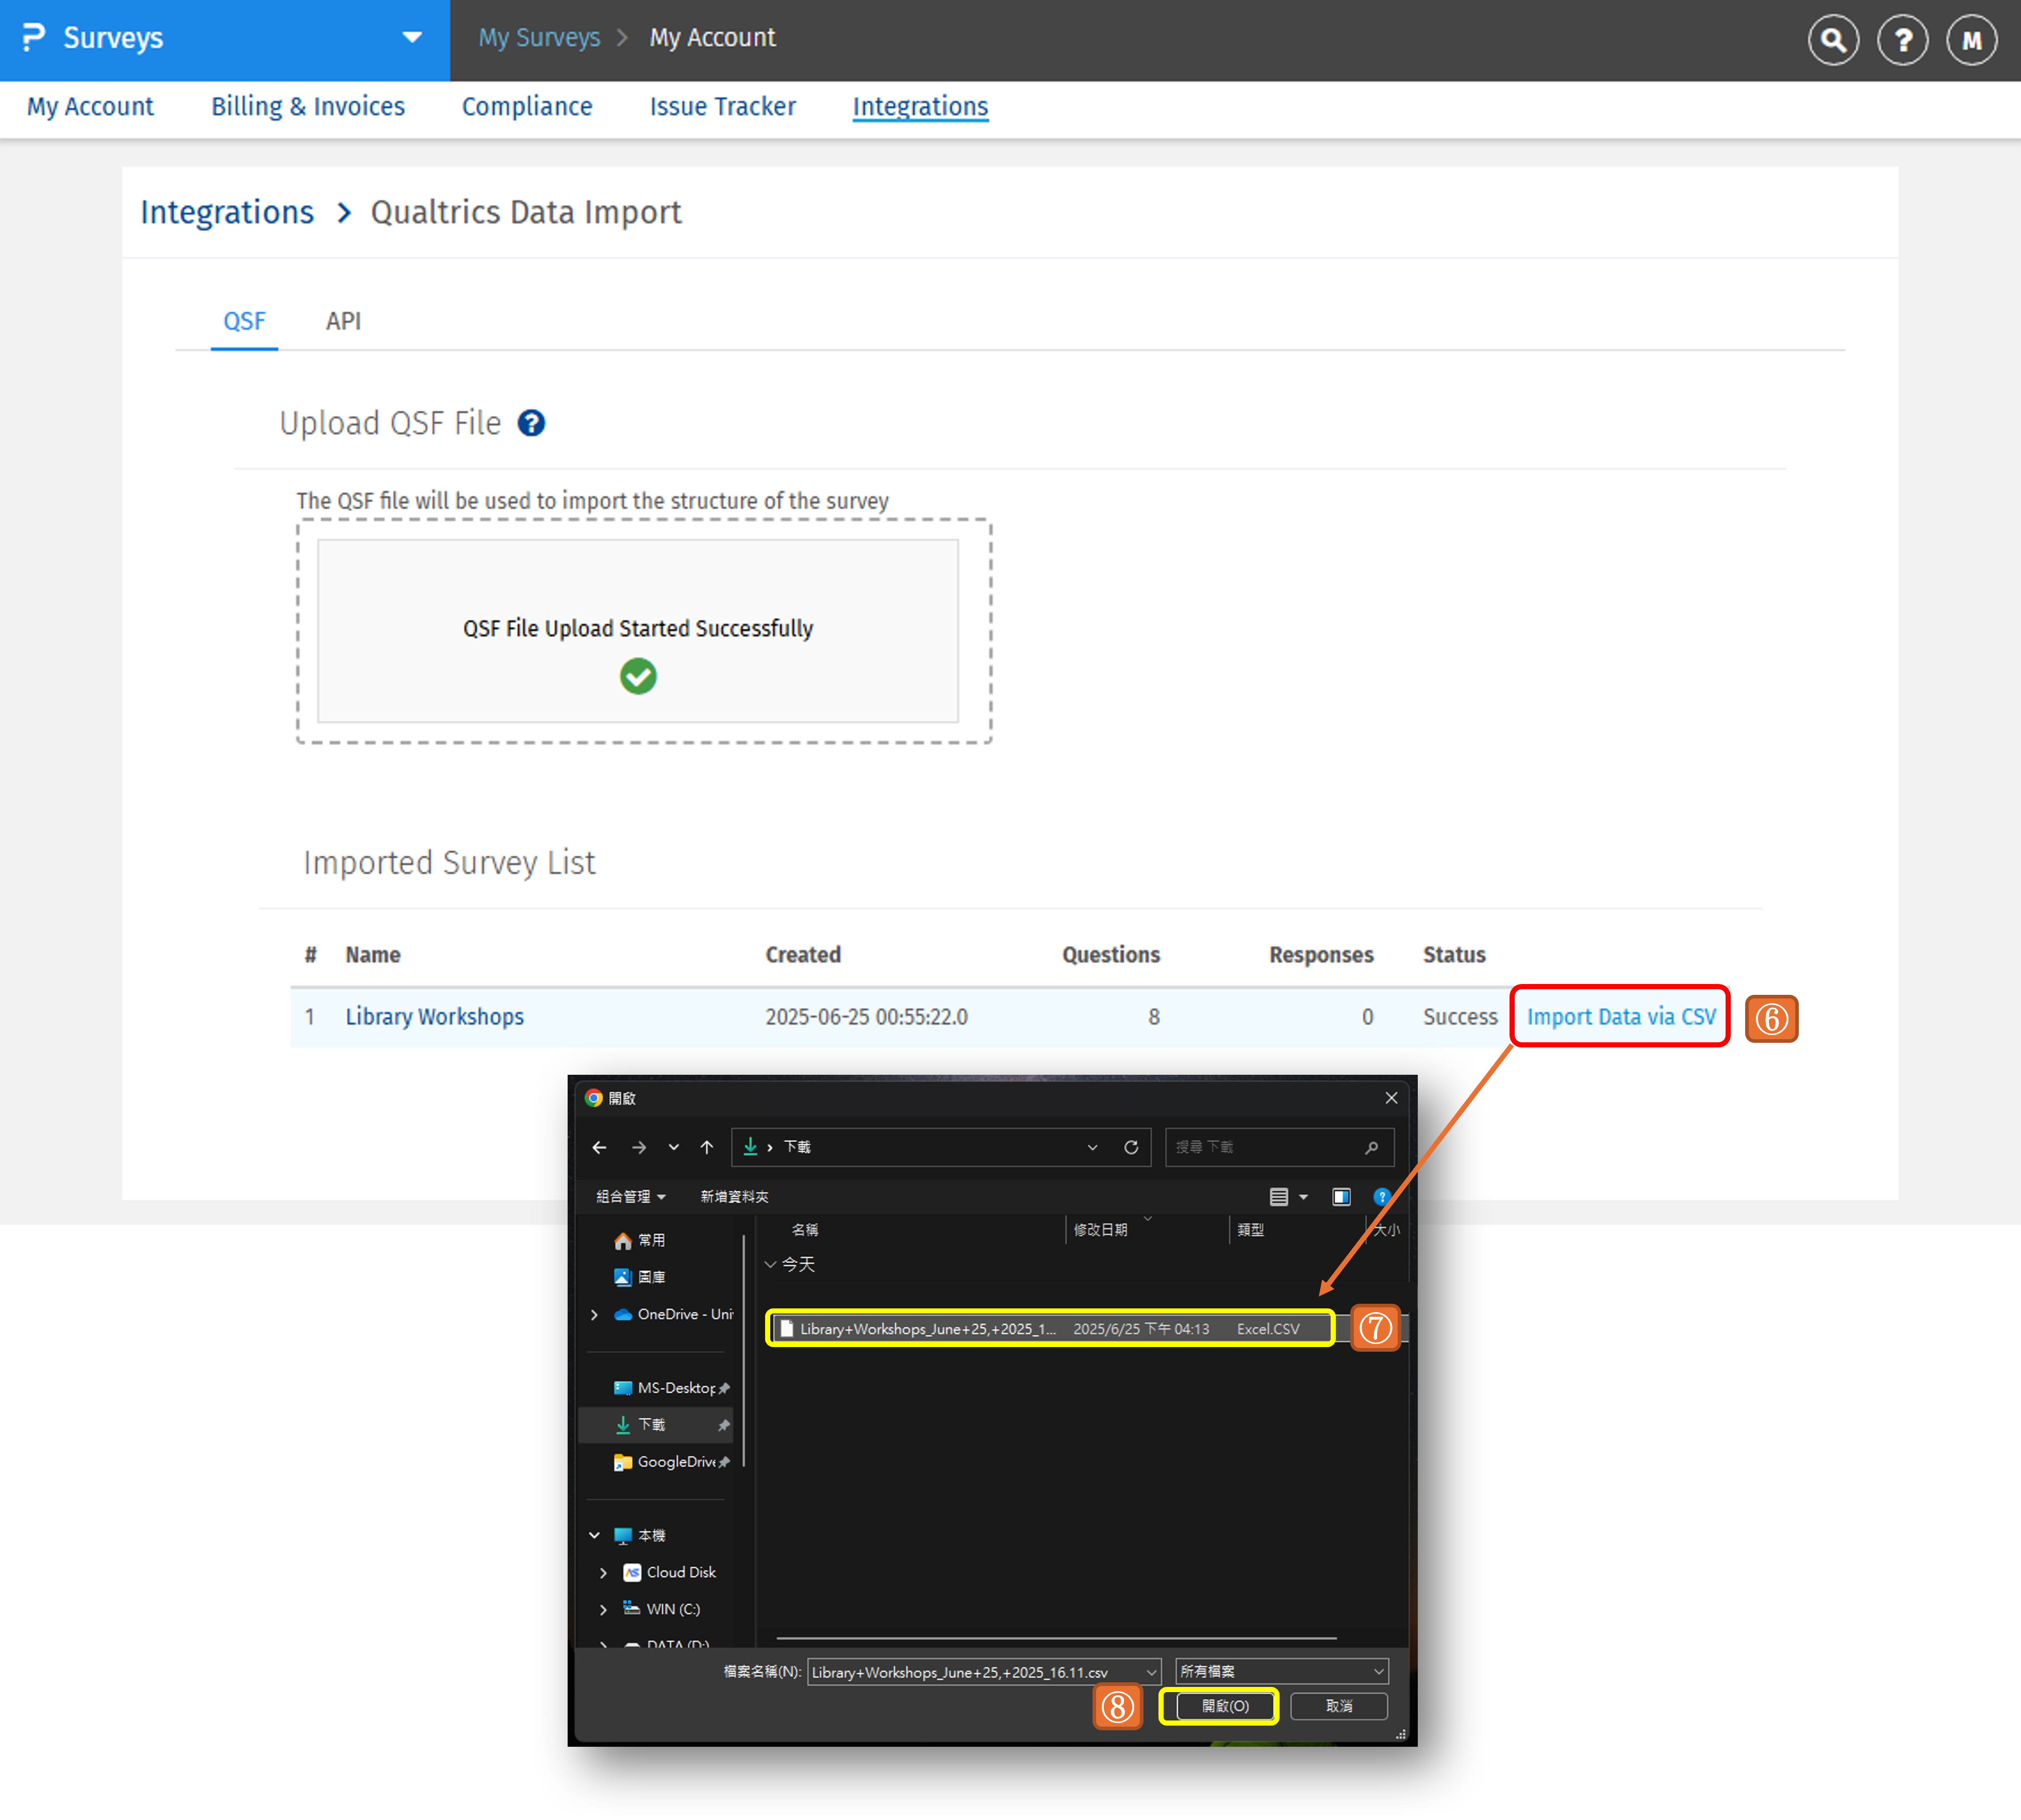The height and width of the screenshot is (1820, 2021).
Task: Sort files by 修改日期 column header
Action: 1100,1230
